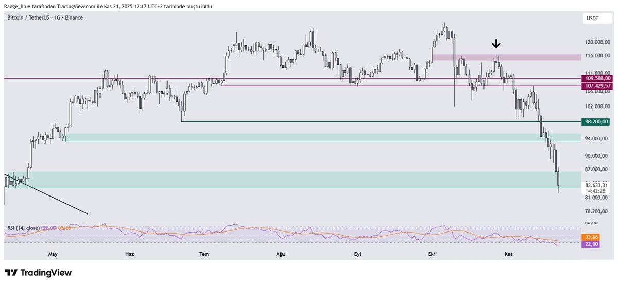Viewport: 618px width, 285px height.
Task: Select the green support zone near 94.000
Action: tap(322, 137)
